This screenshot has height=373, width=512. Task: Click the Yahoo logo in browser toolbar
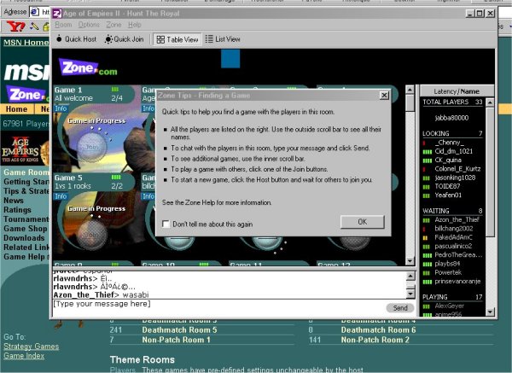coord(15,26)
